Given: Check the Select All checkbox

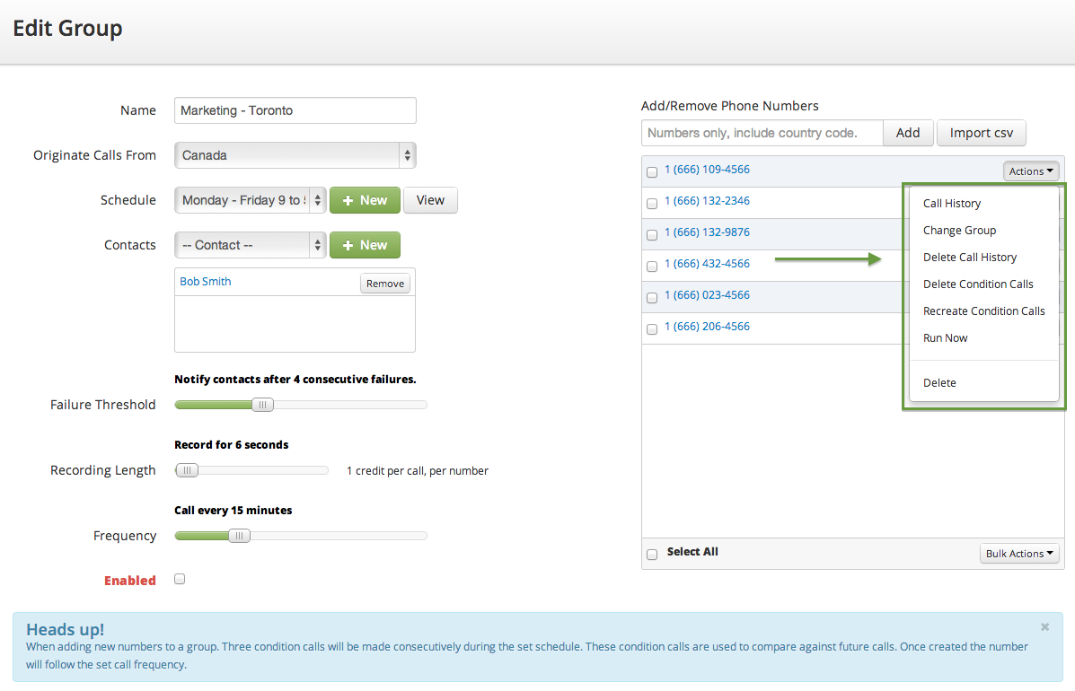Looking at the screenshot, I should 652,555.
